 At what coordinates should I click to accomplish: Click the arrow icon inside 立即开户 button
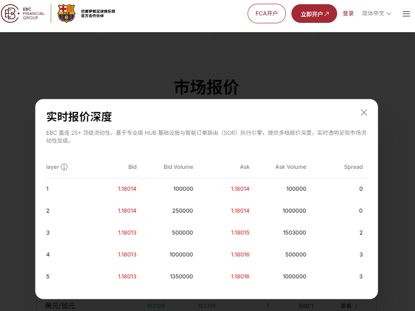pyautogui.click(x=327, y=13)
